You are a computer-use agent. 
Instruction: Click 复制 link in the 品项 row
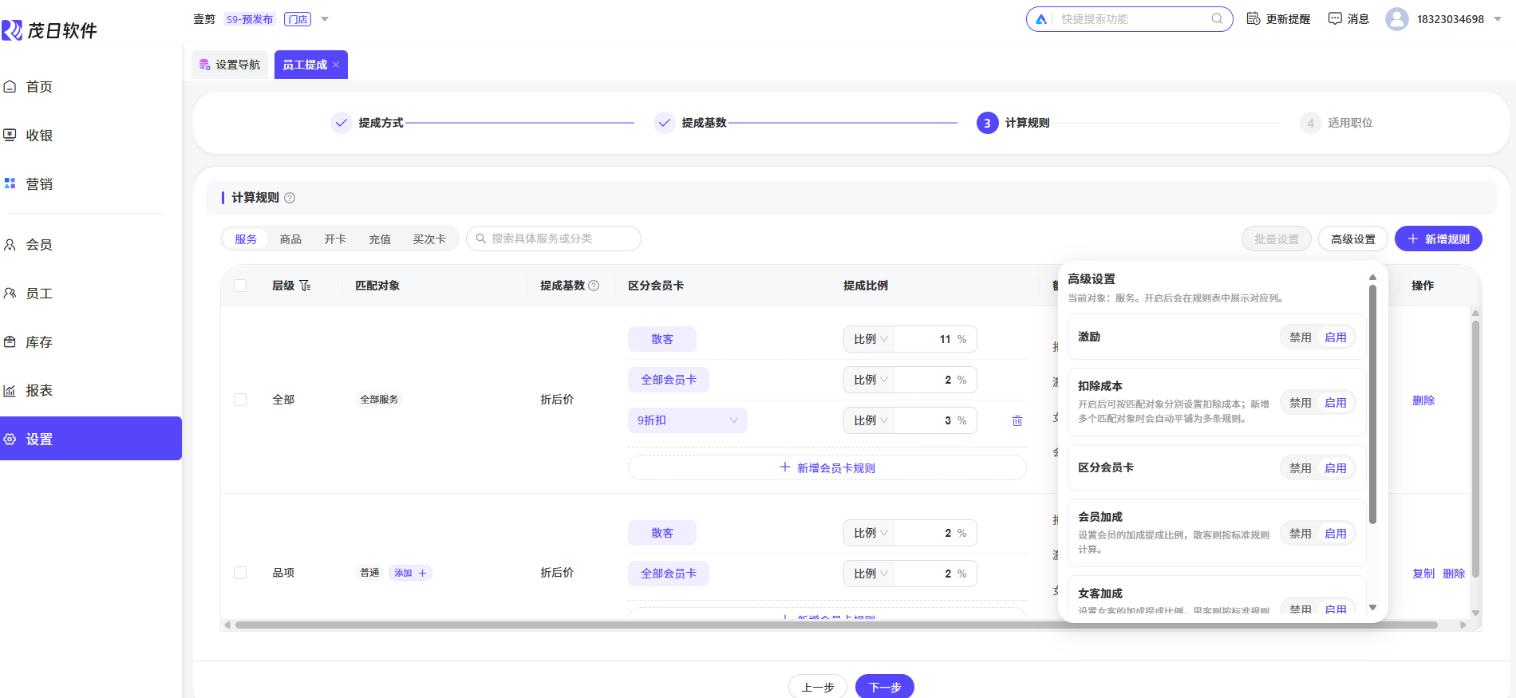pos(1423,573)
